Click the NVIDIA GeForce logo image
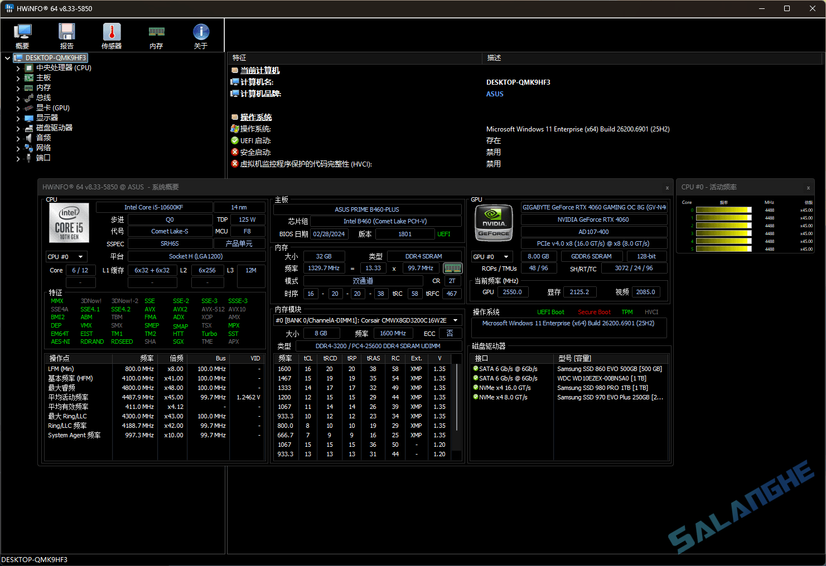The height and width of the screenshot is (566, 826). click(x=494, y=223)
